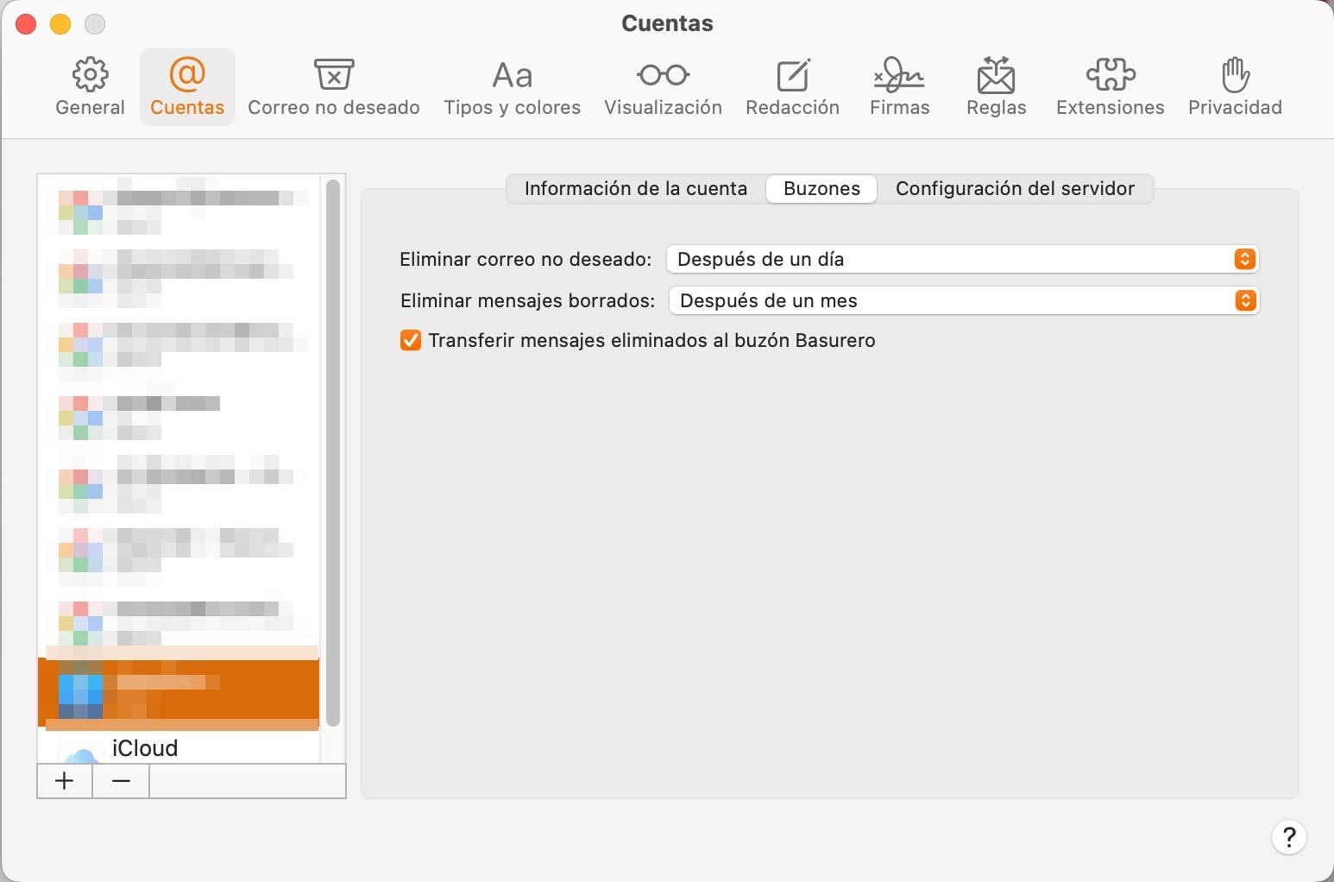Switch to the Información de la cuenta tab
This screenshot has width=1334, height=882.
point(636,188)
